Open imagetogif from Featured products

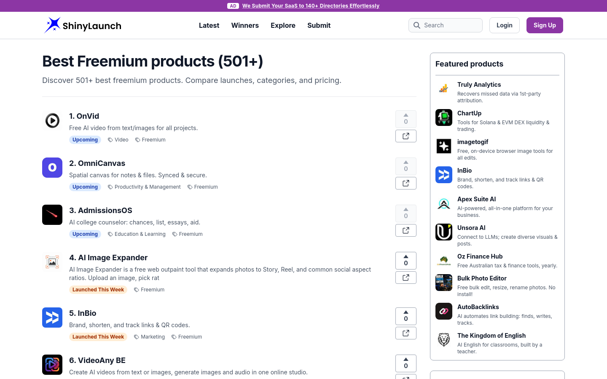pyautogui.click(x=473, y=142)
